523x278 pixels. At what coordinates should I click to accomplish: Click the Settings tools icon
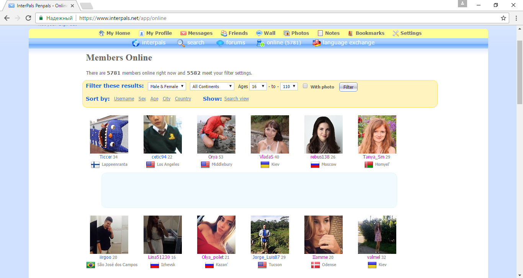click(396, 33)
